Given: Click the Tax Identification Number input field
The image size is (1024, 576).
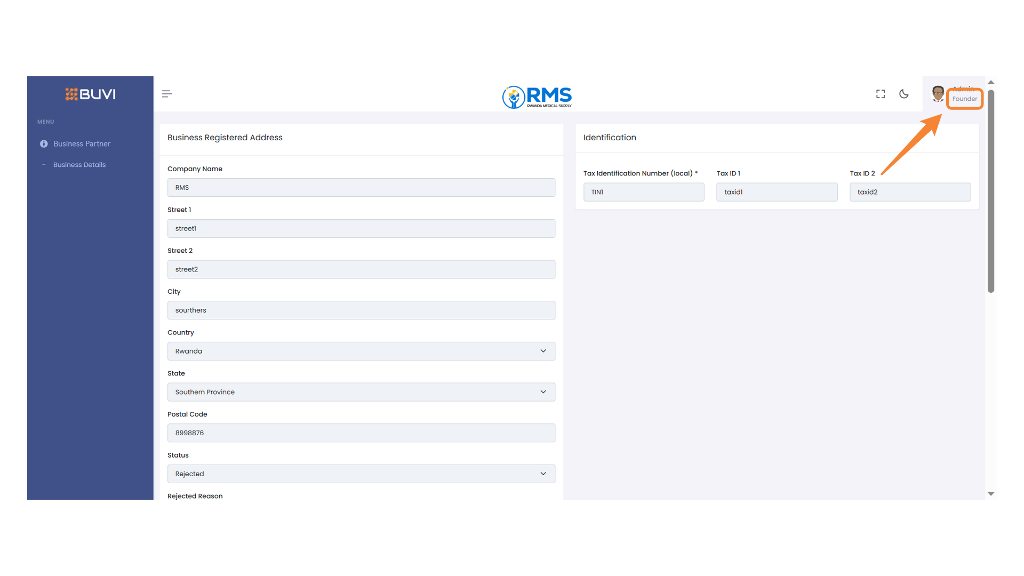Looking at the screenshot, I should (643, 192).
